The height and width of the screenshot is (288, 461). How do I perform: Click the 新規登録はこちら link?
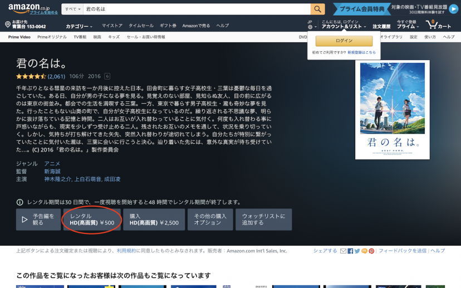361,52
